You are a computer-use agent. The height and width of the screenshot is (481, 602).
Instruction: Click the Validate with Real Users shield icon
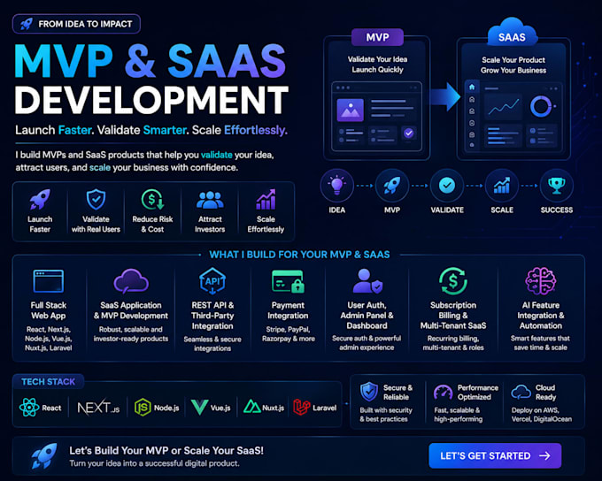[x=96, y=199]
